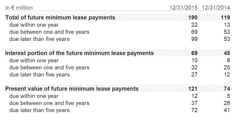Click the value 22 under total lease payments

[x=194, y=25]
